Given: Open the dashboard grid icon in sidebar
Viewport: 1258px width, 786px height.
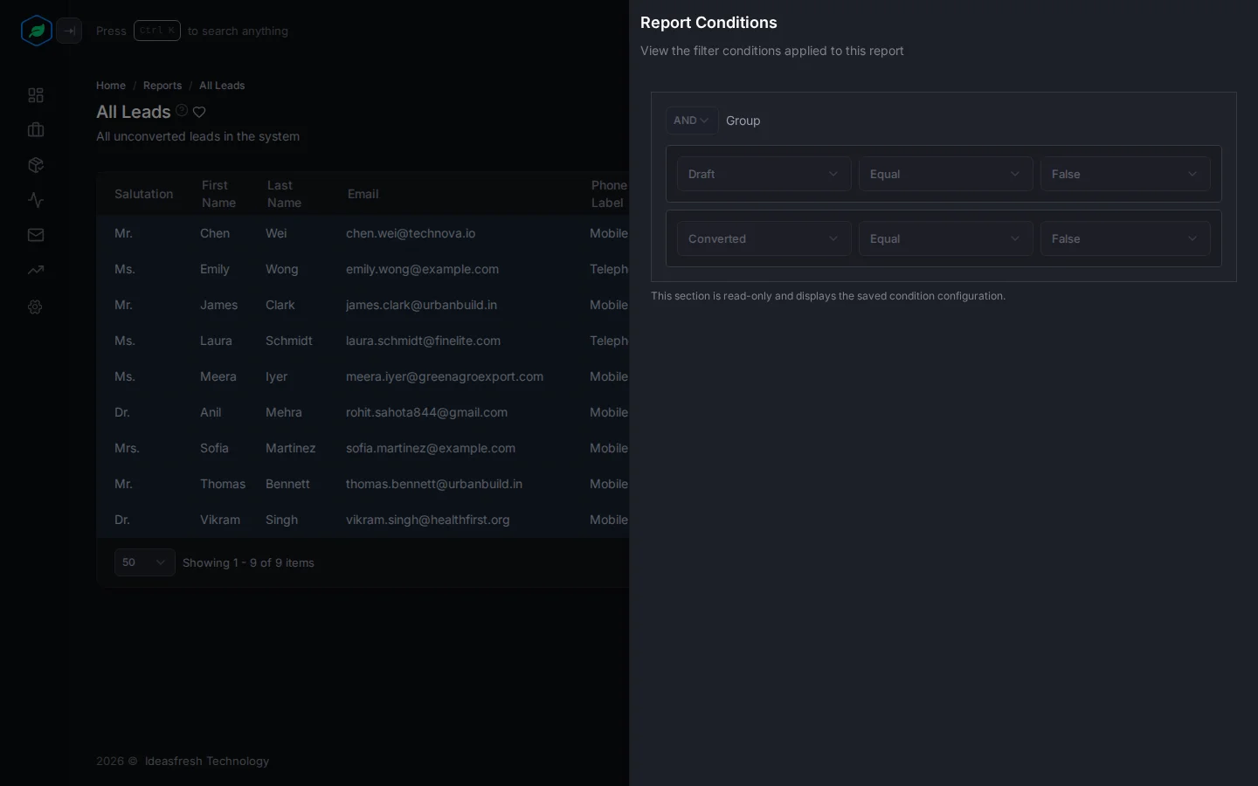Looking at the screenshot, I should point(36,95).
